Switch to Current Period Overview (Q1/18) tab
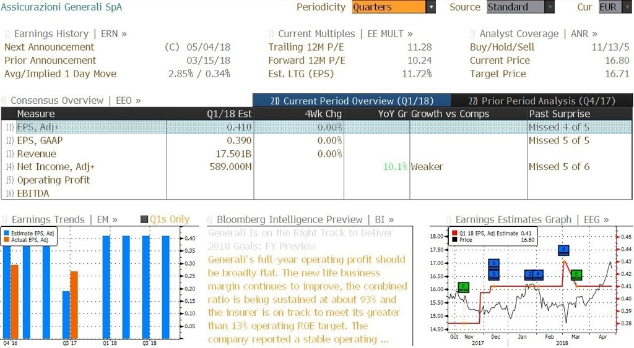The width and height of the screenshot is (634, 348). tap(352, 101)
